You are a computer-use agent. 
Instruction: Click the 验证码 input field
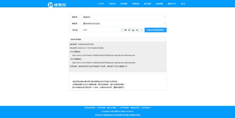(x=100, y=30)
